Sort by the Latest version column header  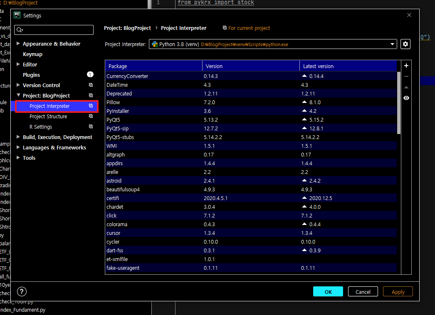click(348, 66)
